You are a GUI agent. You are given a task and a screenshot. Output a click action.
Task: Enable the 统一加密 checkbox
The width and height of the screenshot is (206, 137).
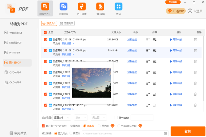coord(116,118)
